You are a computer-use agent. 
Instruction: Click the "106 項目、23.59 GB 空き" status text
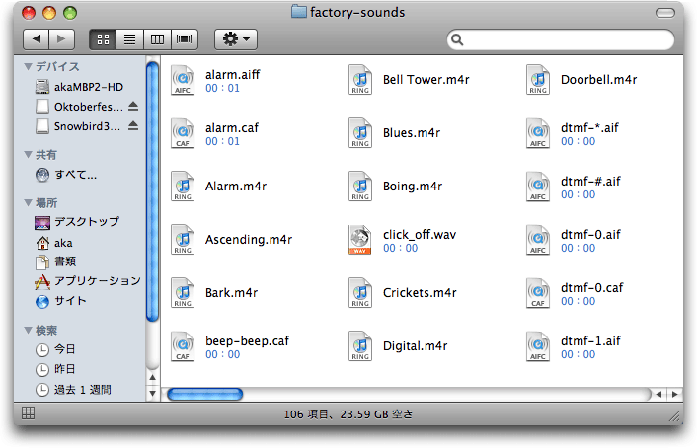pos(348,414)
